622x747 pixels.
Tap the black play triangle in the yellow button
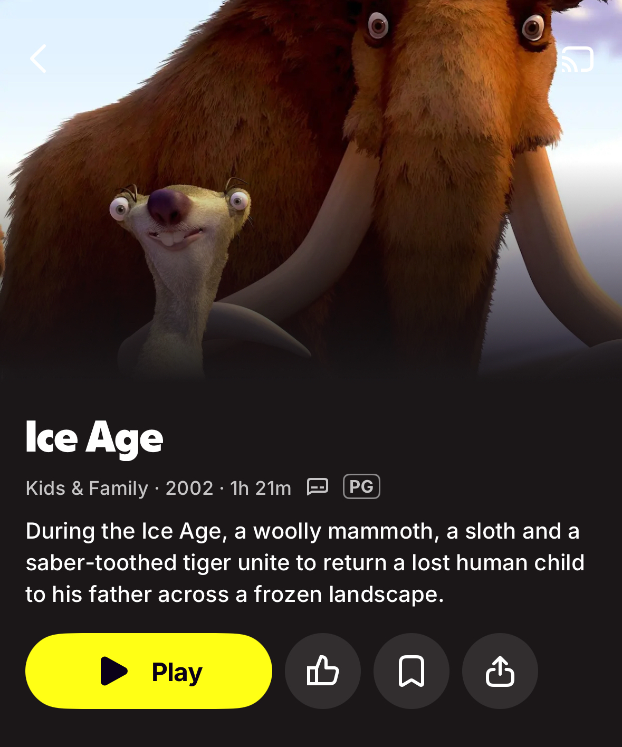point(114,671)
